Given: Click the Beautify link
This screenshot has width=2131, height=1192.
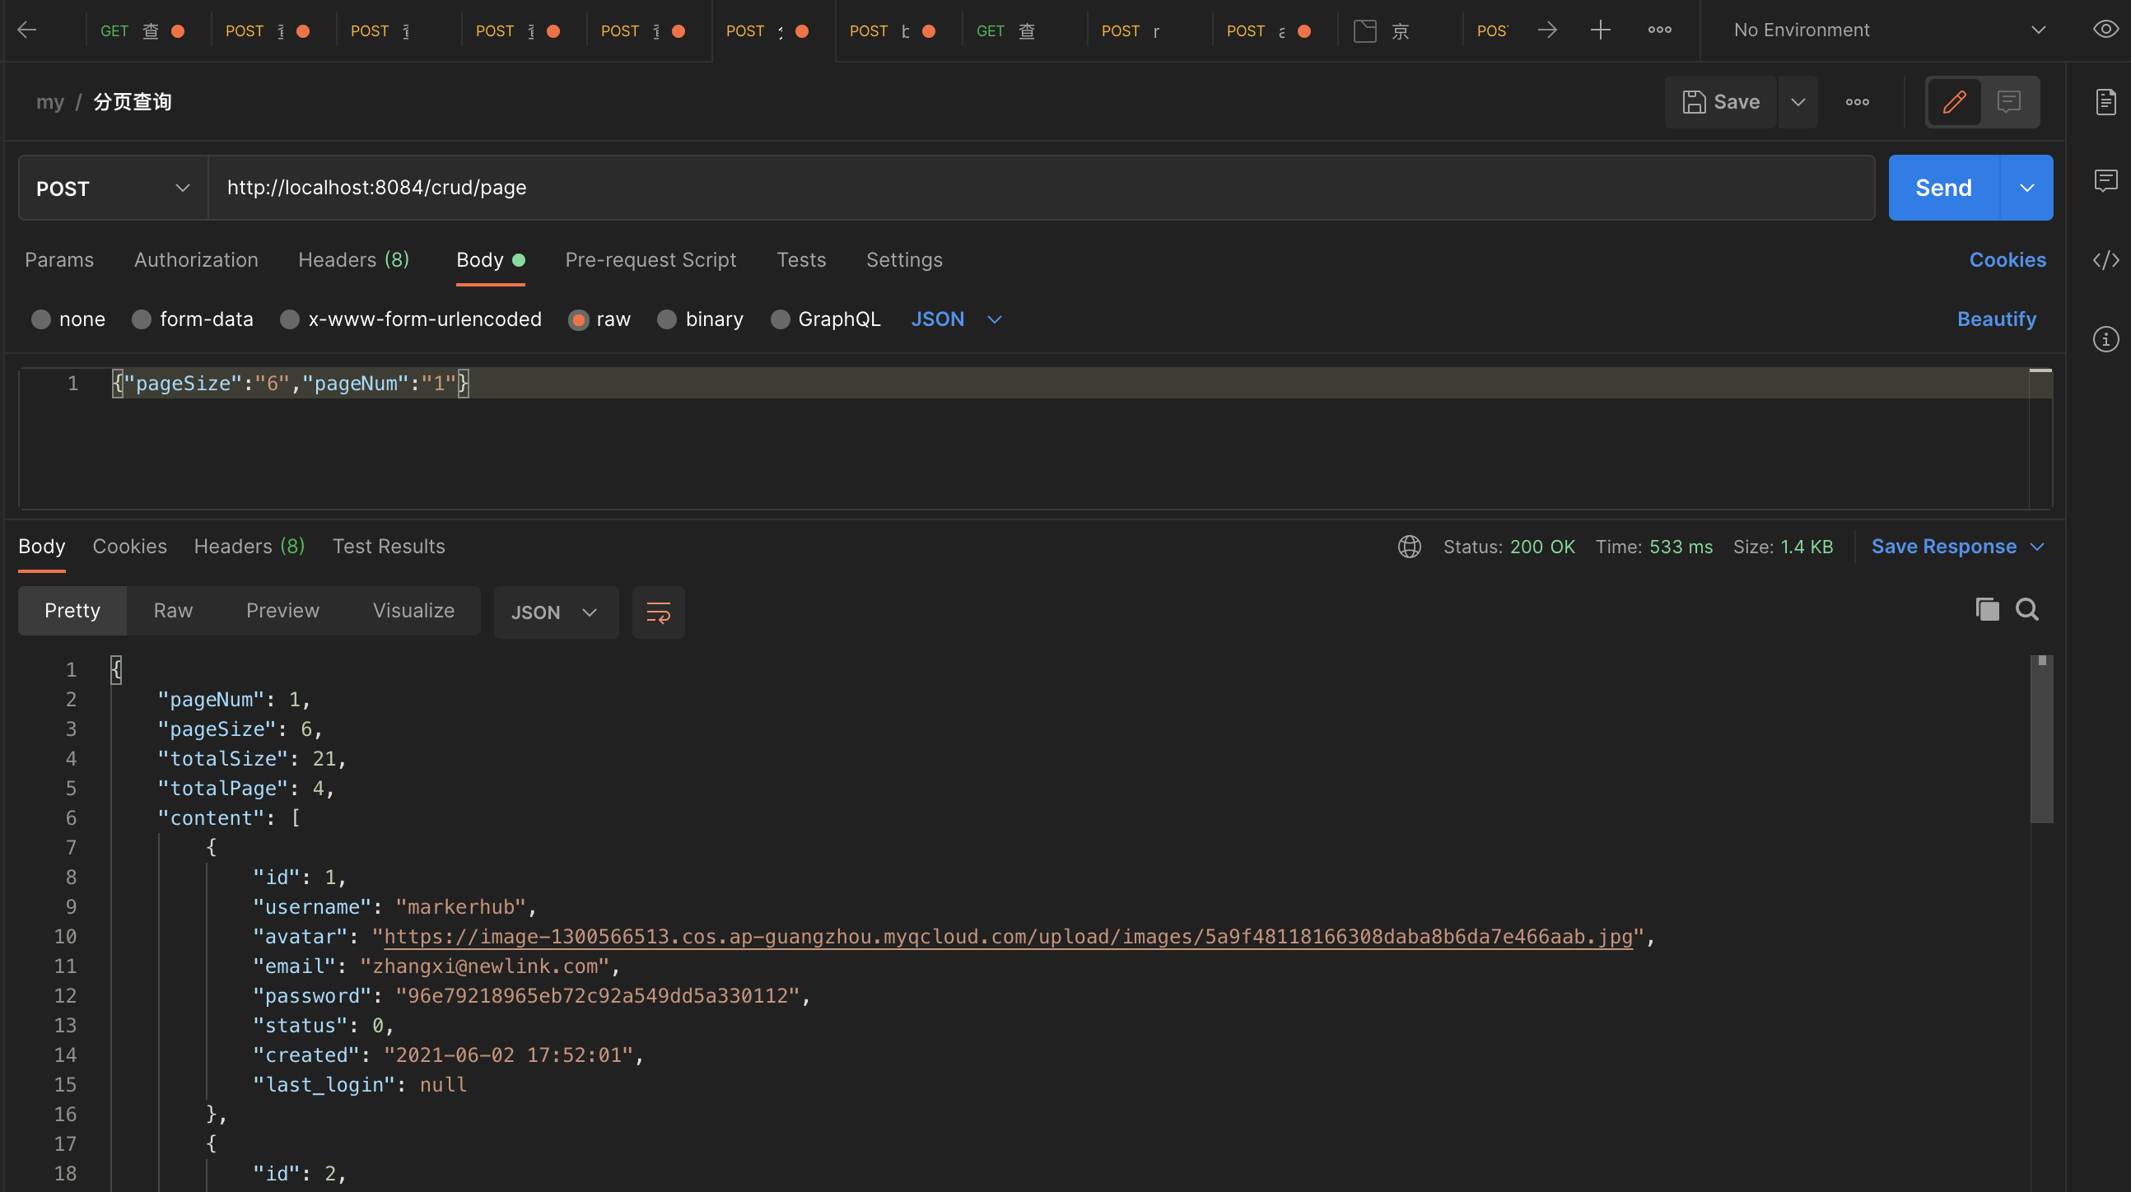Looking at the screenshot, I should pyautogui.click(x=1995, y=319).
